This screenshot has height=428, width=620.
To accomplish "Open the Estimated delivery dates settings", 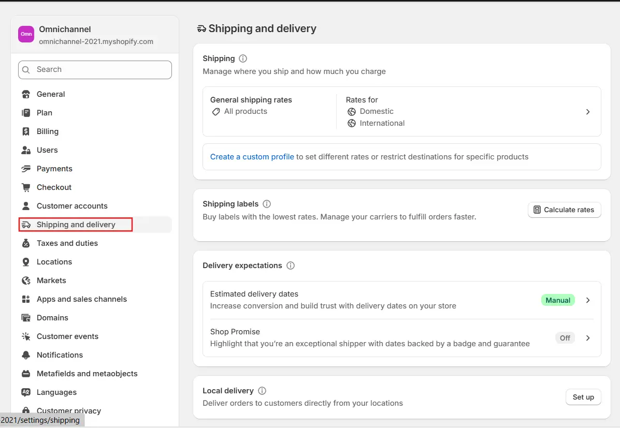I will coord(588,300).
